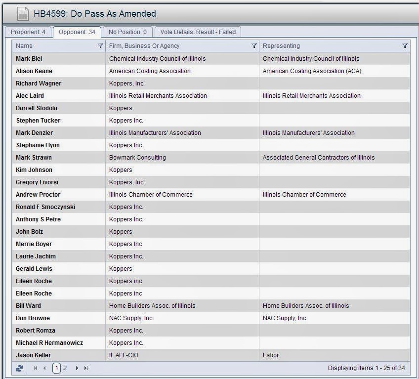Open the Name column filter icon

point(100,45)
